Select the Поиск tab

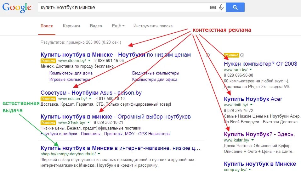[x=47, y=26]
